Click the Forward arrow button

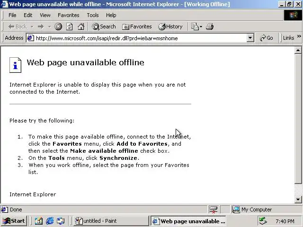[41, 26]
